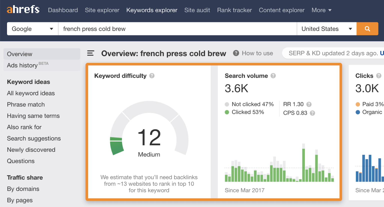
Task: Open Site explorer in top navigation
Action: (102, 10)
